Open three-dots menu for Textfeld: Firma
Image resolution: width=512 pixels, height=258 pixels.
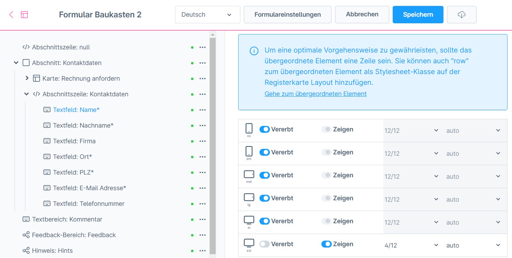[x=202, y=141]
